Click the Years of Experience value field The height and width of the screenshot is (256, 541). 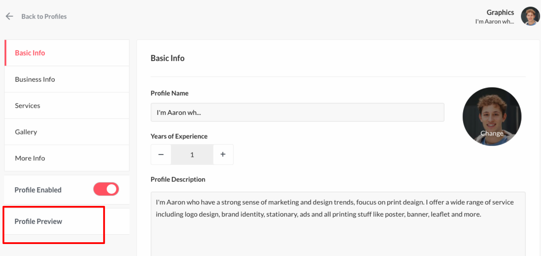[x=192, y=154]
